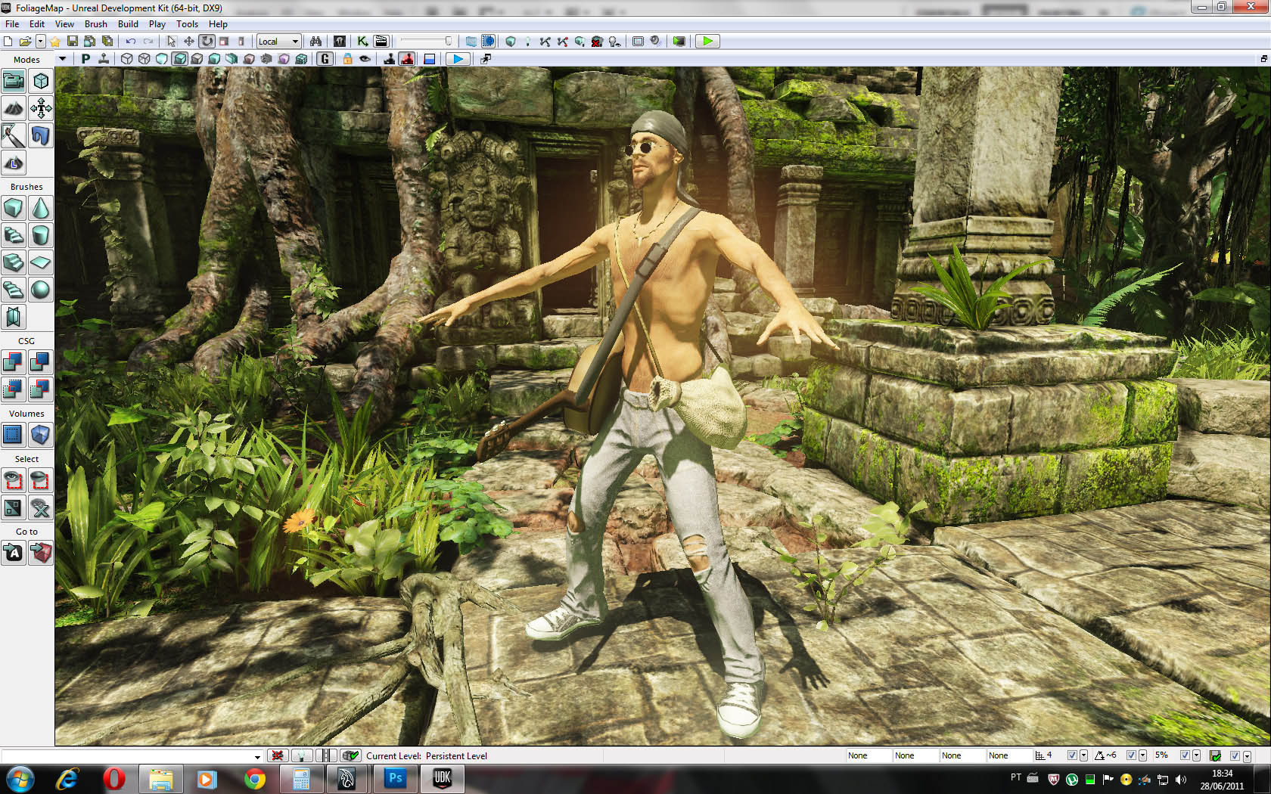Open the Local coordinate system dropdown

pos(278,42)
